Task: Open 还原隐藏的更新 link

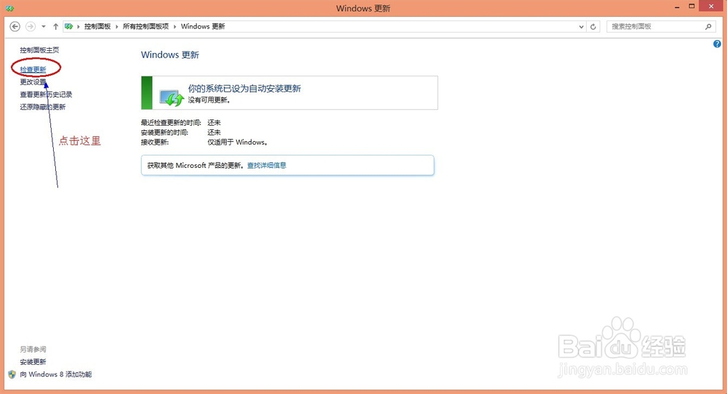Action: (x=43, y=107)
